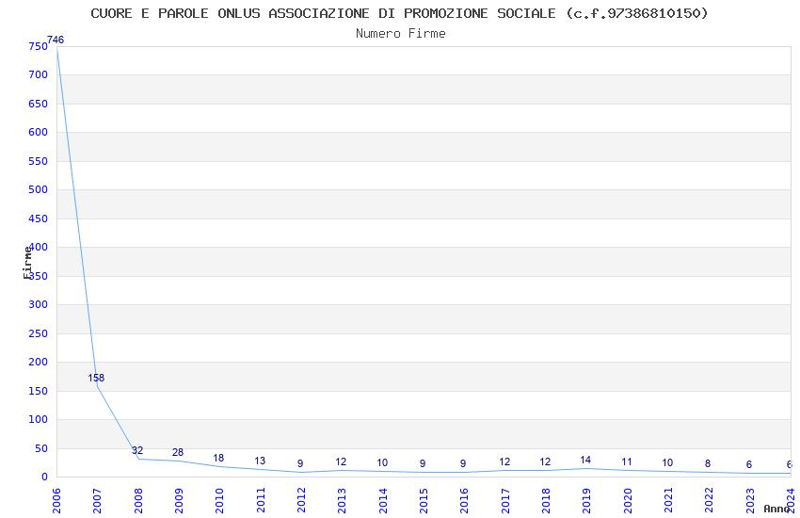Viewport: 800px width, 518px height.
Task: Select the "Anno" horizontal axis title
Action: pos(776,509)
